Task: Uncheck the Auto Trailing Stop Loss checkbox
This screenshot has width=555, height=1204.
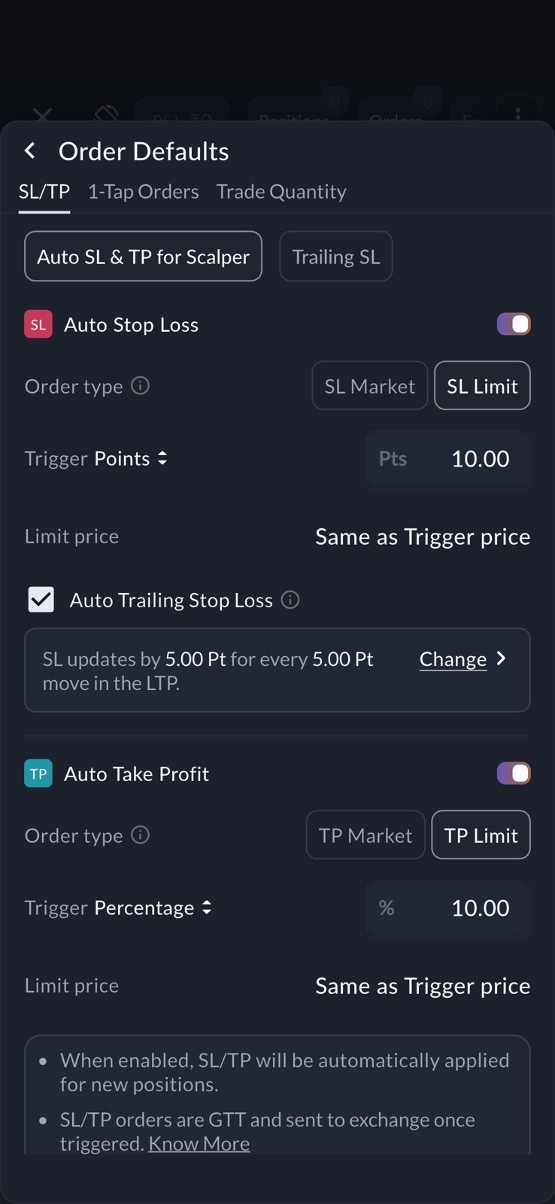Action: coord(41,600)
